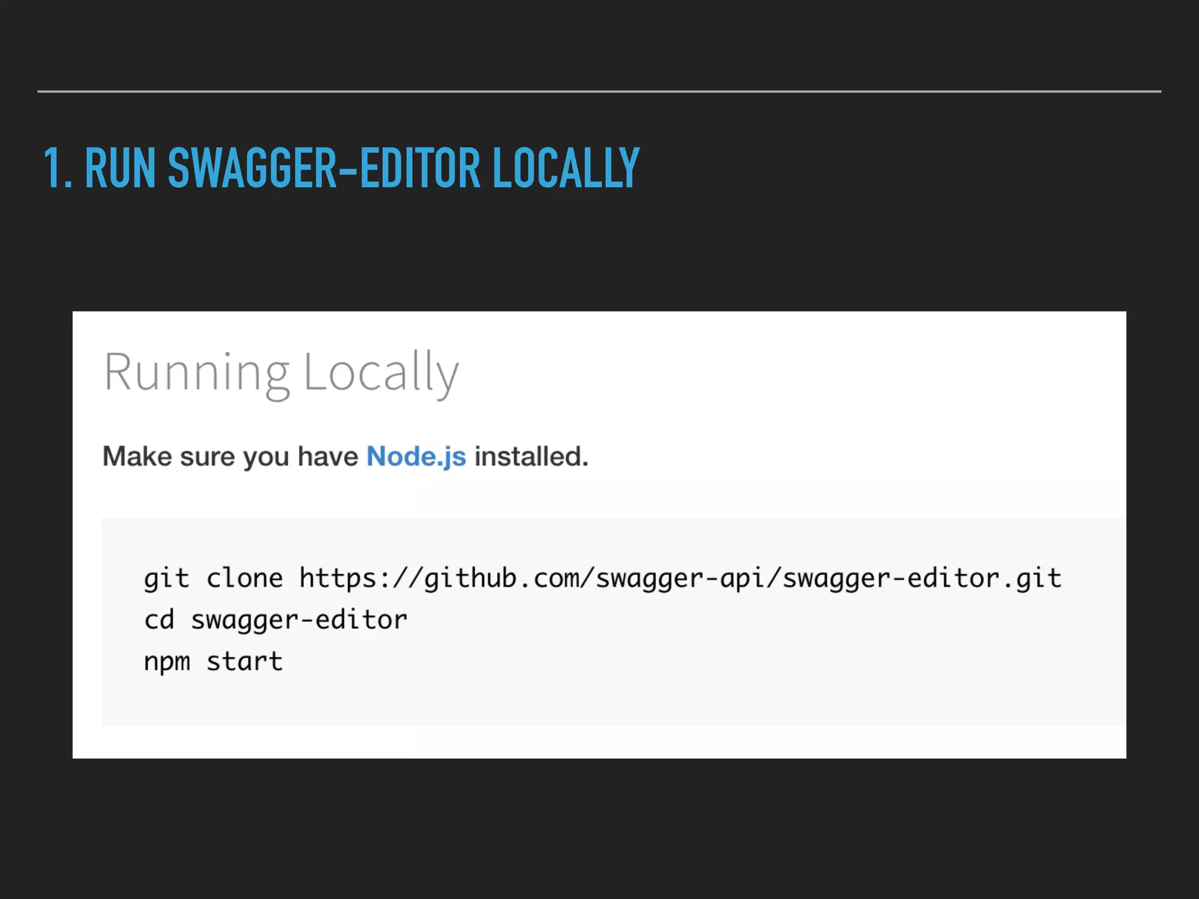The width and height of the screenshot is (1199, 899).
Task: Click the "npm start" command line
Action: [213, 662]
